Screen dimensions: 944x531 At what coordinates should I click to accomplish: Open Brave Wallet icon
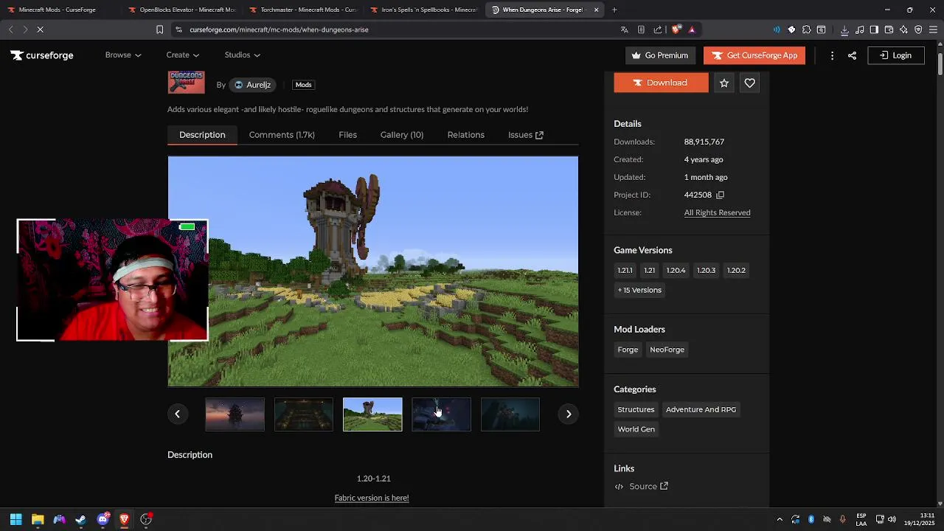coord(889,29)
